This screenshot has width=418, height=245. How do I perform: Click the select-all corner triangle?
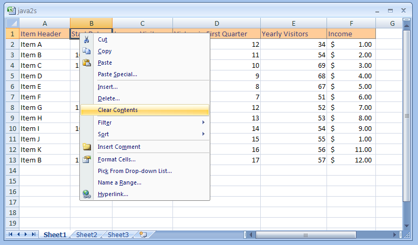[13, 23]
